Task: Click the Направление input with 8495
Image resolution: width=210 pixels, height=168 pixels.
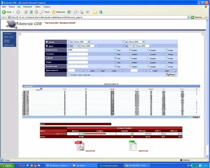Action: (x=78, y=50)
